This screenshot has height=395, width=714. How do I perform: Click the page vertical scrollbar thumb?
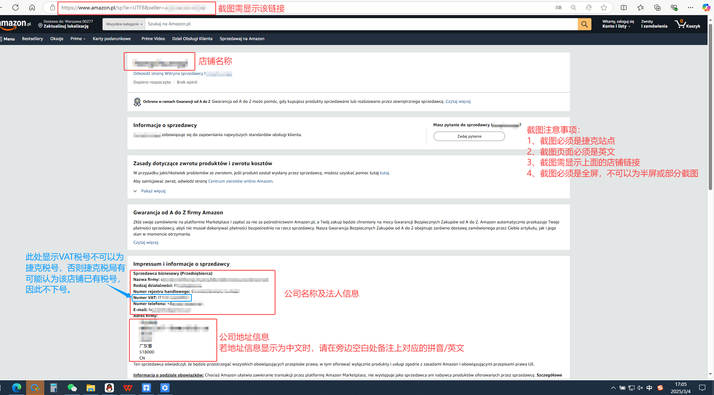(710, 106)
